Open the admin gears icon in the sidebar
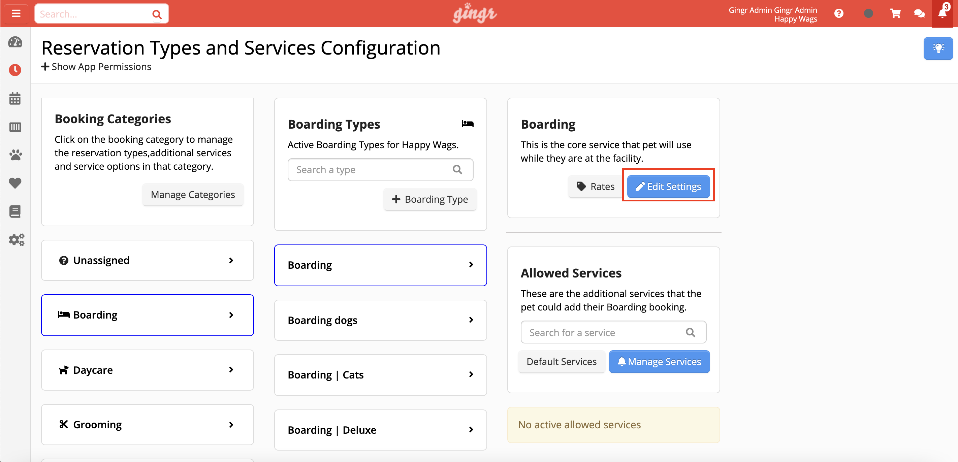Image resolution: width=958 pixels, height=462 pixels. (x=16, y=240)
